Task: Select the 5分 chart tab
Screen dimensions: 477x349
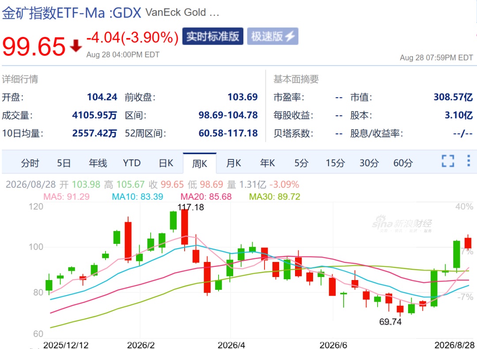Action: [x=301, y=163]
